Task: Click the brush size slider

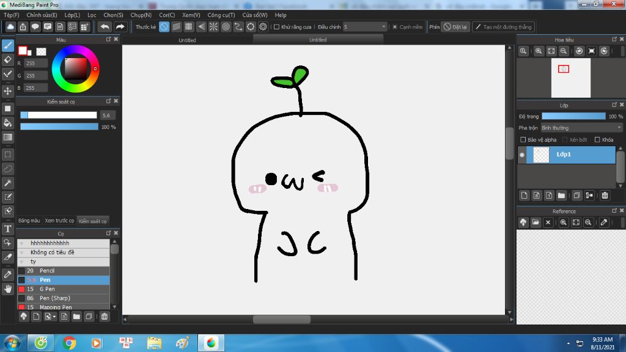Action: (59, 115)
